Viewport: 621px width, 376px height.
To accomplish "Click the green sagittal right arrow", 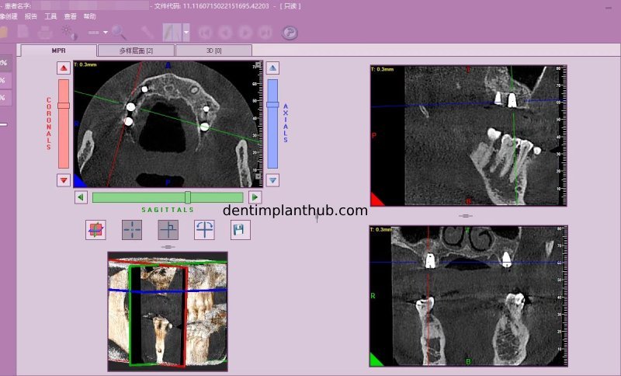I will click(255, 197).
